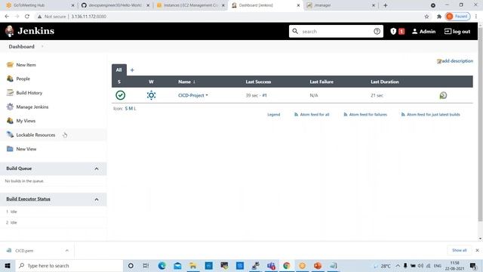Click the Manage Jenkins gear icon

(10, 107)
